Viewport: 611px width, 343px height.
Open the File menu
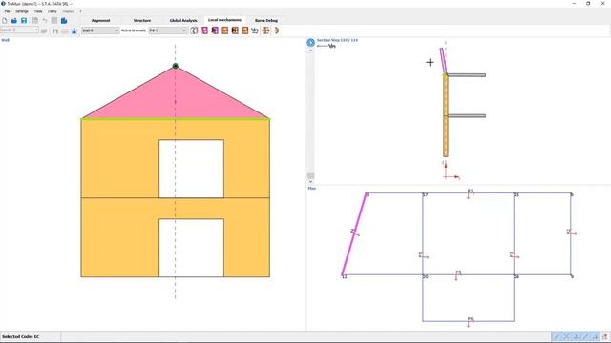pos(7,11)
